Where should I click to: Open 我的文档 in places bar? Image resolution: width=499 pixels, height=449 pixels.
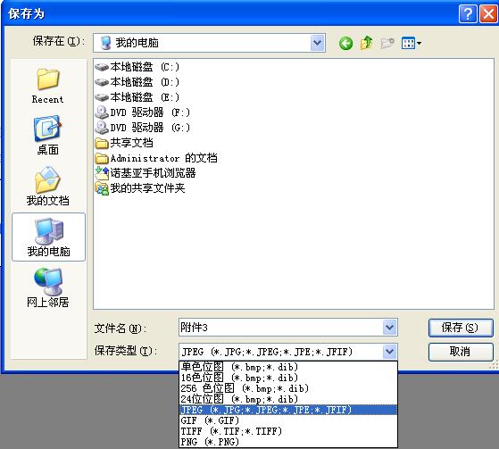click(47, 187)
